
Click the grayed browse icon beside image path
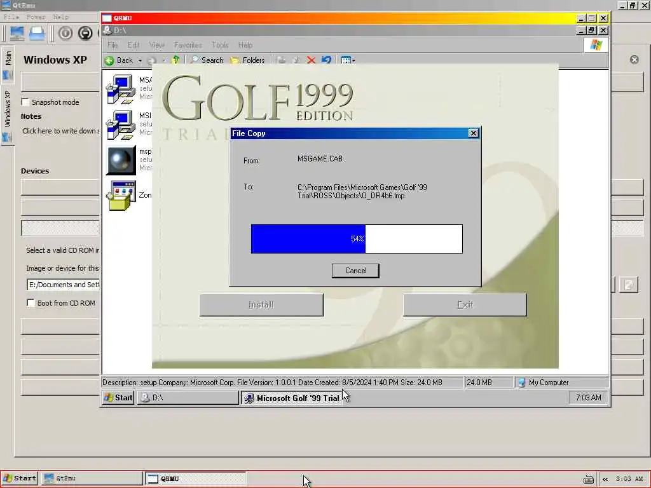tap(628, 285)
